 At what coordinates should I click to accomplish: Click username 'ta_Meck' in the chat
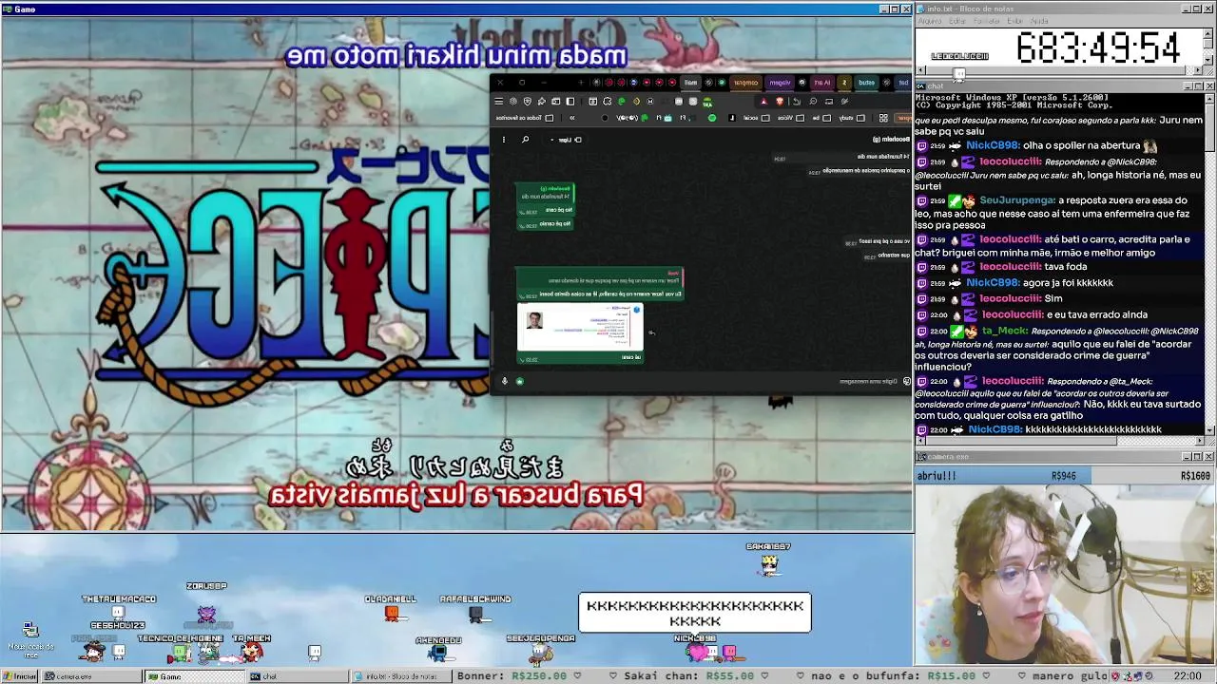click(1006, 331)
